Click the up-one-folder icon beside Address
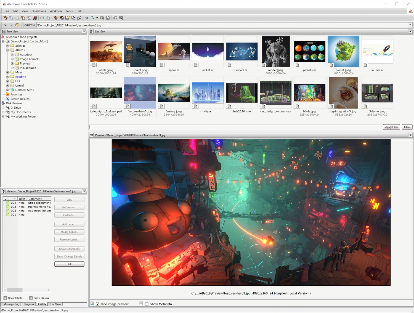This screenshot has height=313, width=414. (17, 25)
